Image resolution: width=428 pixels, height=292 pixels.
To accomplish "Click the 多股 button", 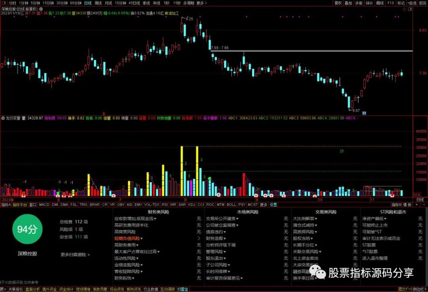I will click(359, 3).
